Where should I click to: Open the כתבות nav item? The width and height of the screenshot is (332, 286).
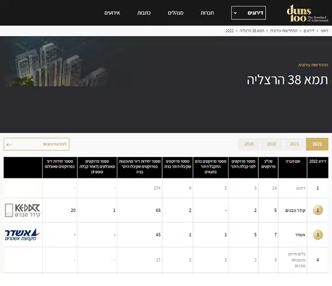pos(144,13)
